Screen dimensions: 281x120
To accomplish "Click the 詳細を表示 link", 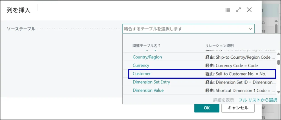I will [223, 100].
